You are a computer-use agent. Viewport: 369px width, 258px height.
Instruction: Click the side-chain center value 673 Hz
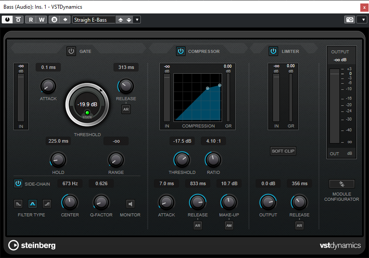click(70, 183)
